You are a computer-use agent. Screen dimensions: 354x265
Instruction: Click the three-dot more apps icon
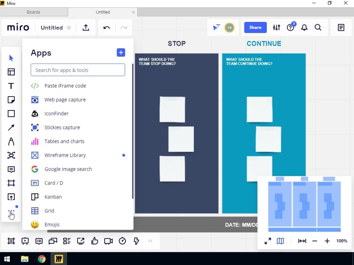[x=11, y=211]
